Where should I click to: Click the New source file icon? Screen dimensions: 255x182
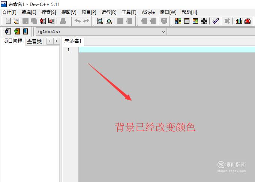click(8, 21)
